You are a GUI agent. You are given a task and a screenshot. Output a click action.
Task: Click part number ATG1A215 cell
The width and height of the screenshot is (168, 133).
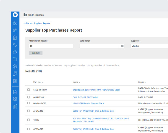click(x=38, y=129)
